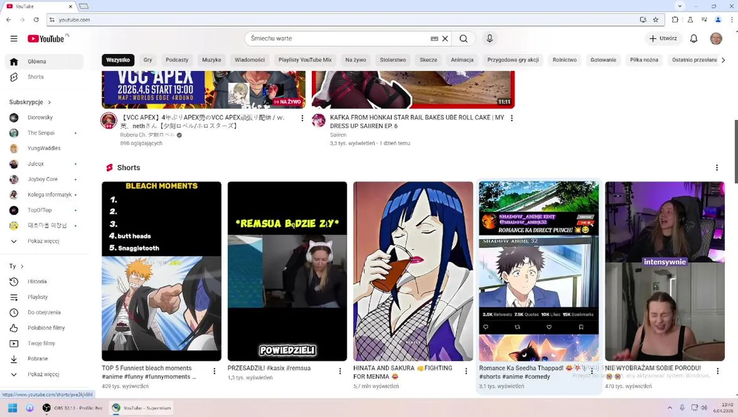Open the Pobrane downloads entry
Screen dimensions: 738x417
click(44, 359)
